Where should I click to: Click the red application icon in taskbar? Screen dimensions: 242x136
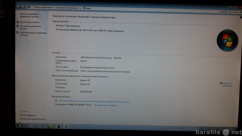point(59,126)
